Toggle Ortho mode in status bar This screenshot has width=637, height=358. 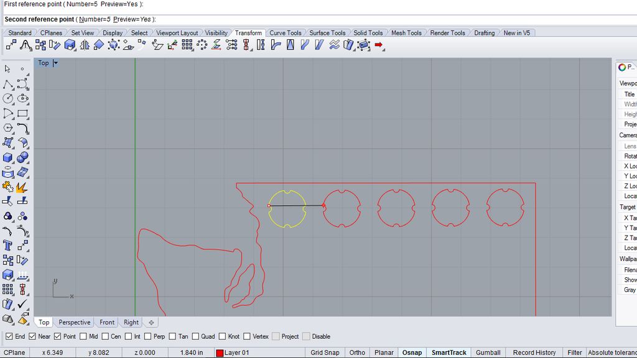[x=357, y=353]
